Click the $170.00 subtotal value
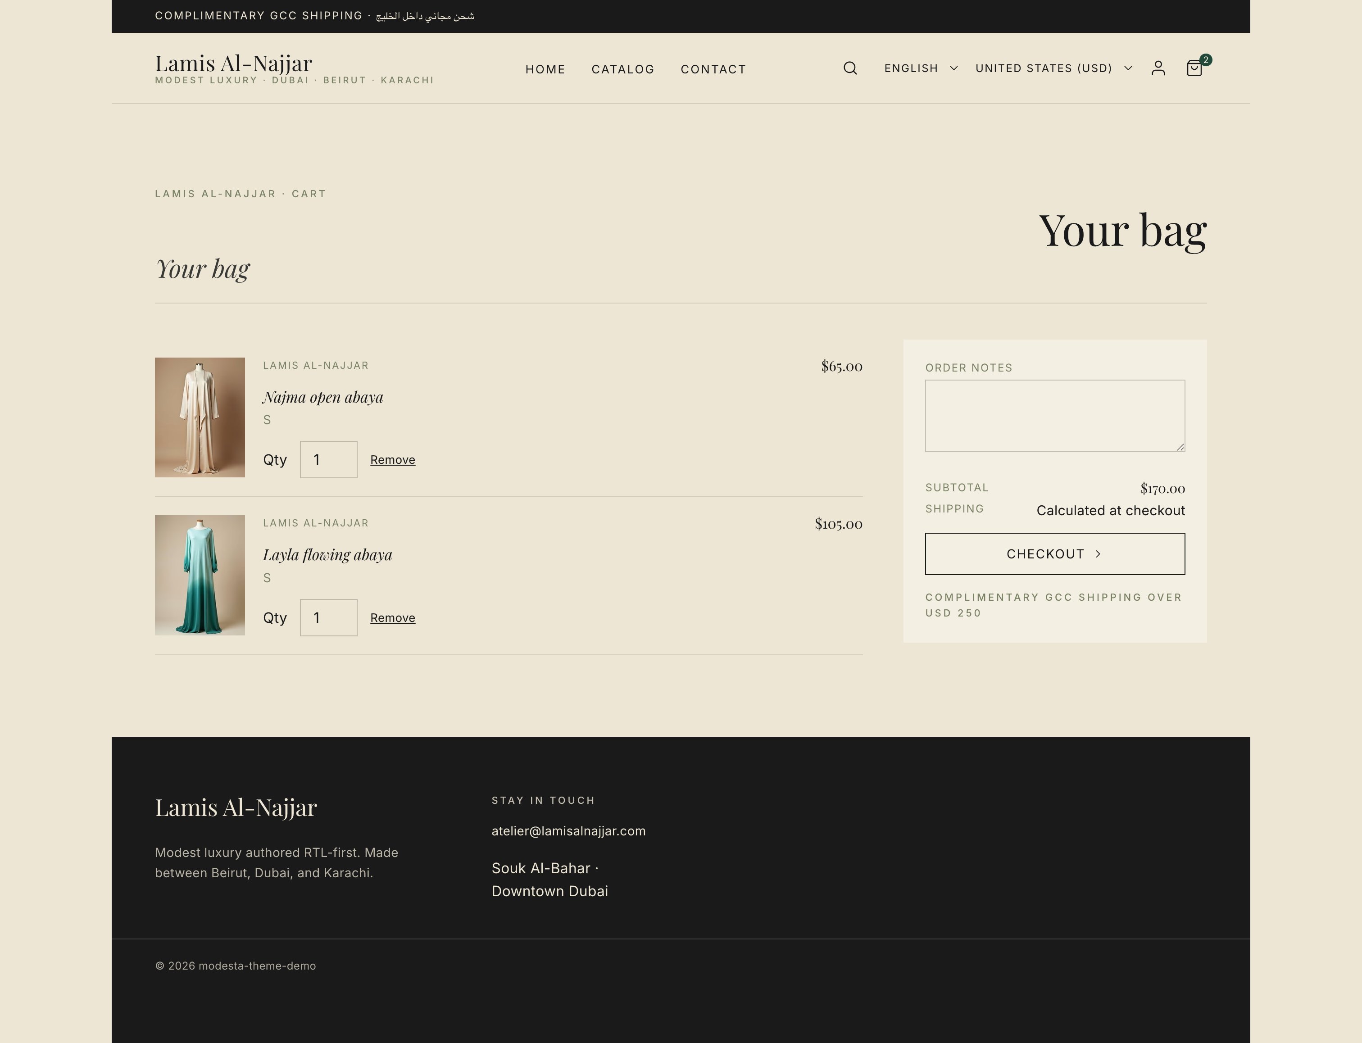The width and height of the screenshot is (1362, 1043). coord(1162,489)
